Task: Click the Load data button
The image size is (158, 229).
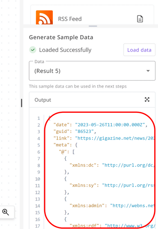Action: (x=139, y=50)
